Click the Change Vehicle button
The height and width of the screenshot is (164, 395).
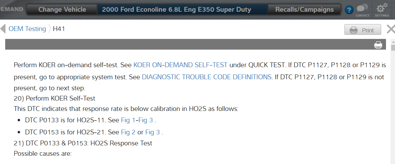point(62,10)
